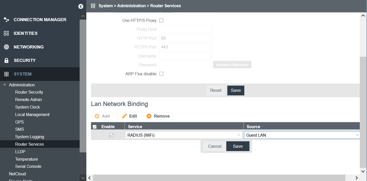Click the System sliders icon in sidebar
Screen dimensions: 367x181
[x=6, y=74]
